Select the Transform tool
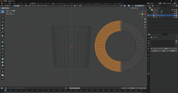 (3, 29)
